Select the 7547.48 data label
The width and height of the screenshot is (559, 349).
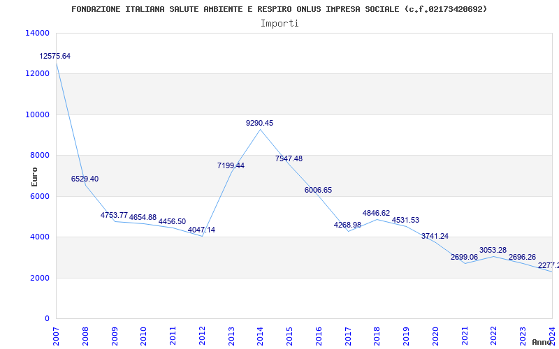click(289, 158)
